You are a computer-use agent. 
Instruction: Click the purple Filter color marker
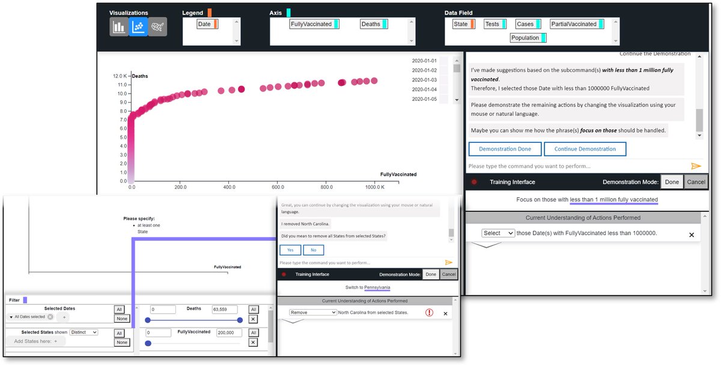pyautogui.click(x=25, y=300)
